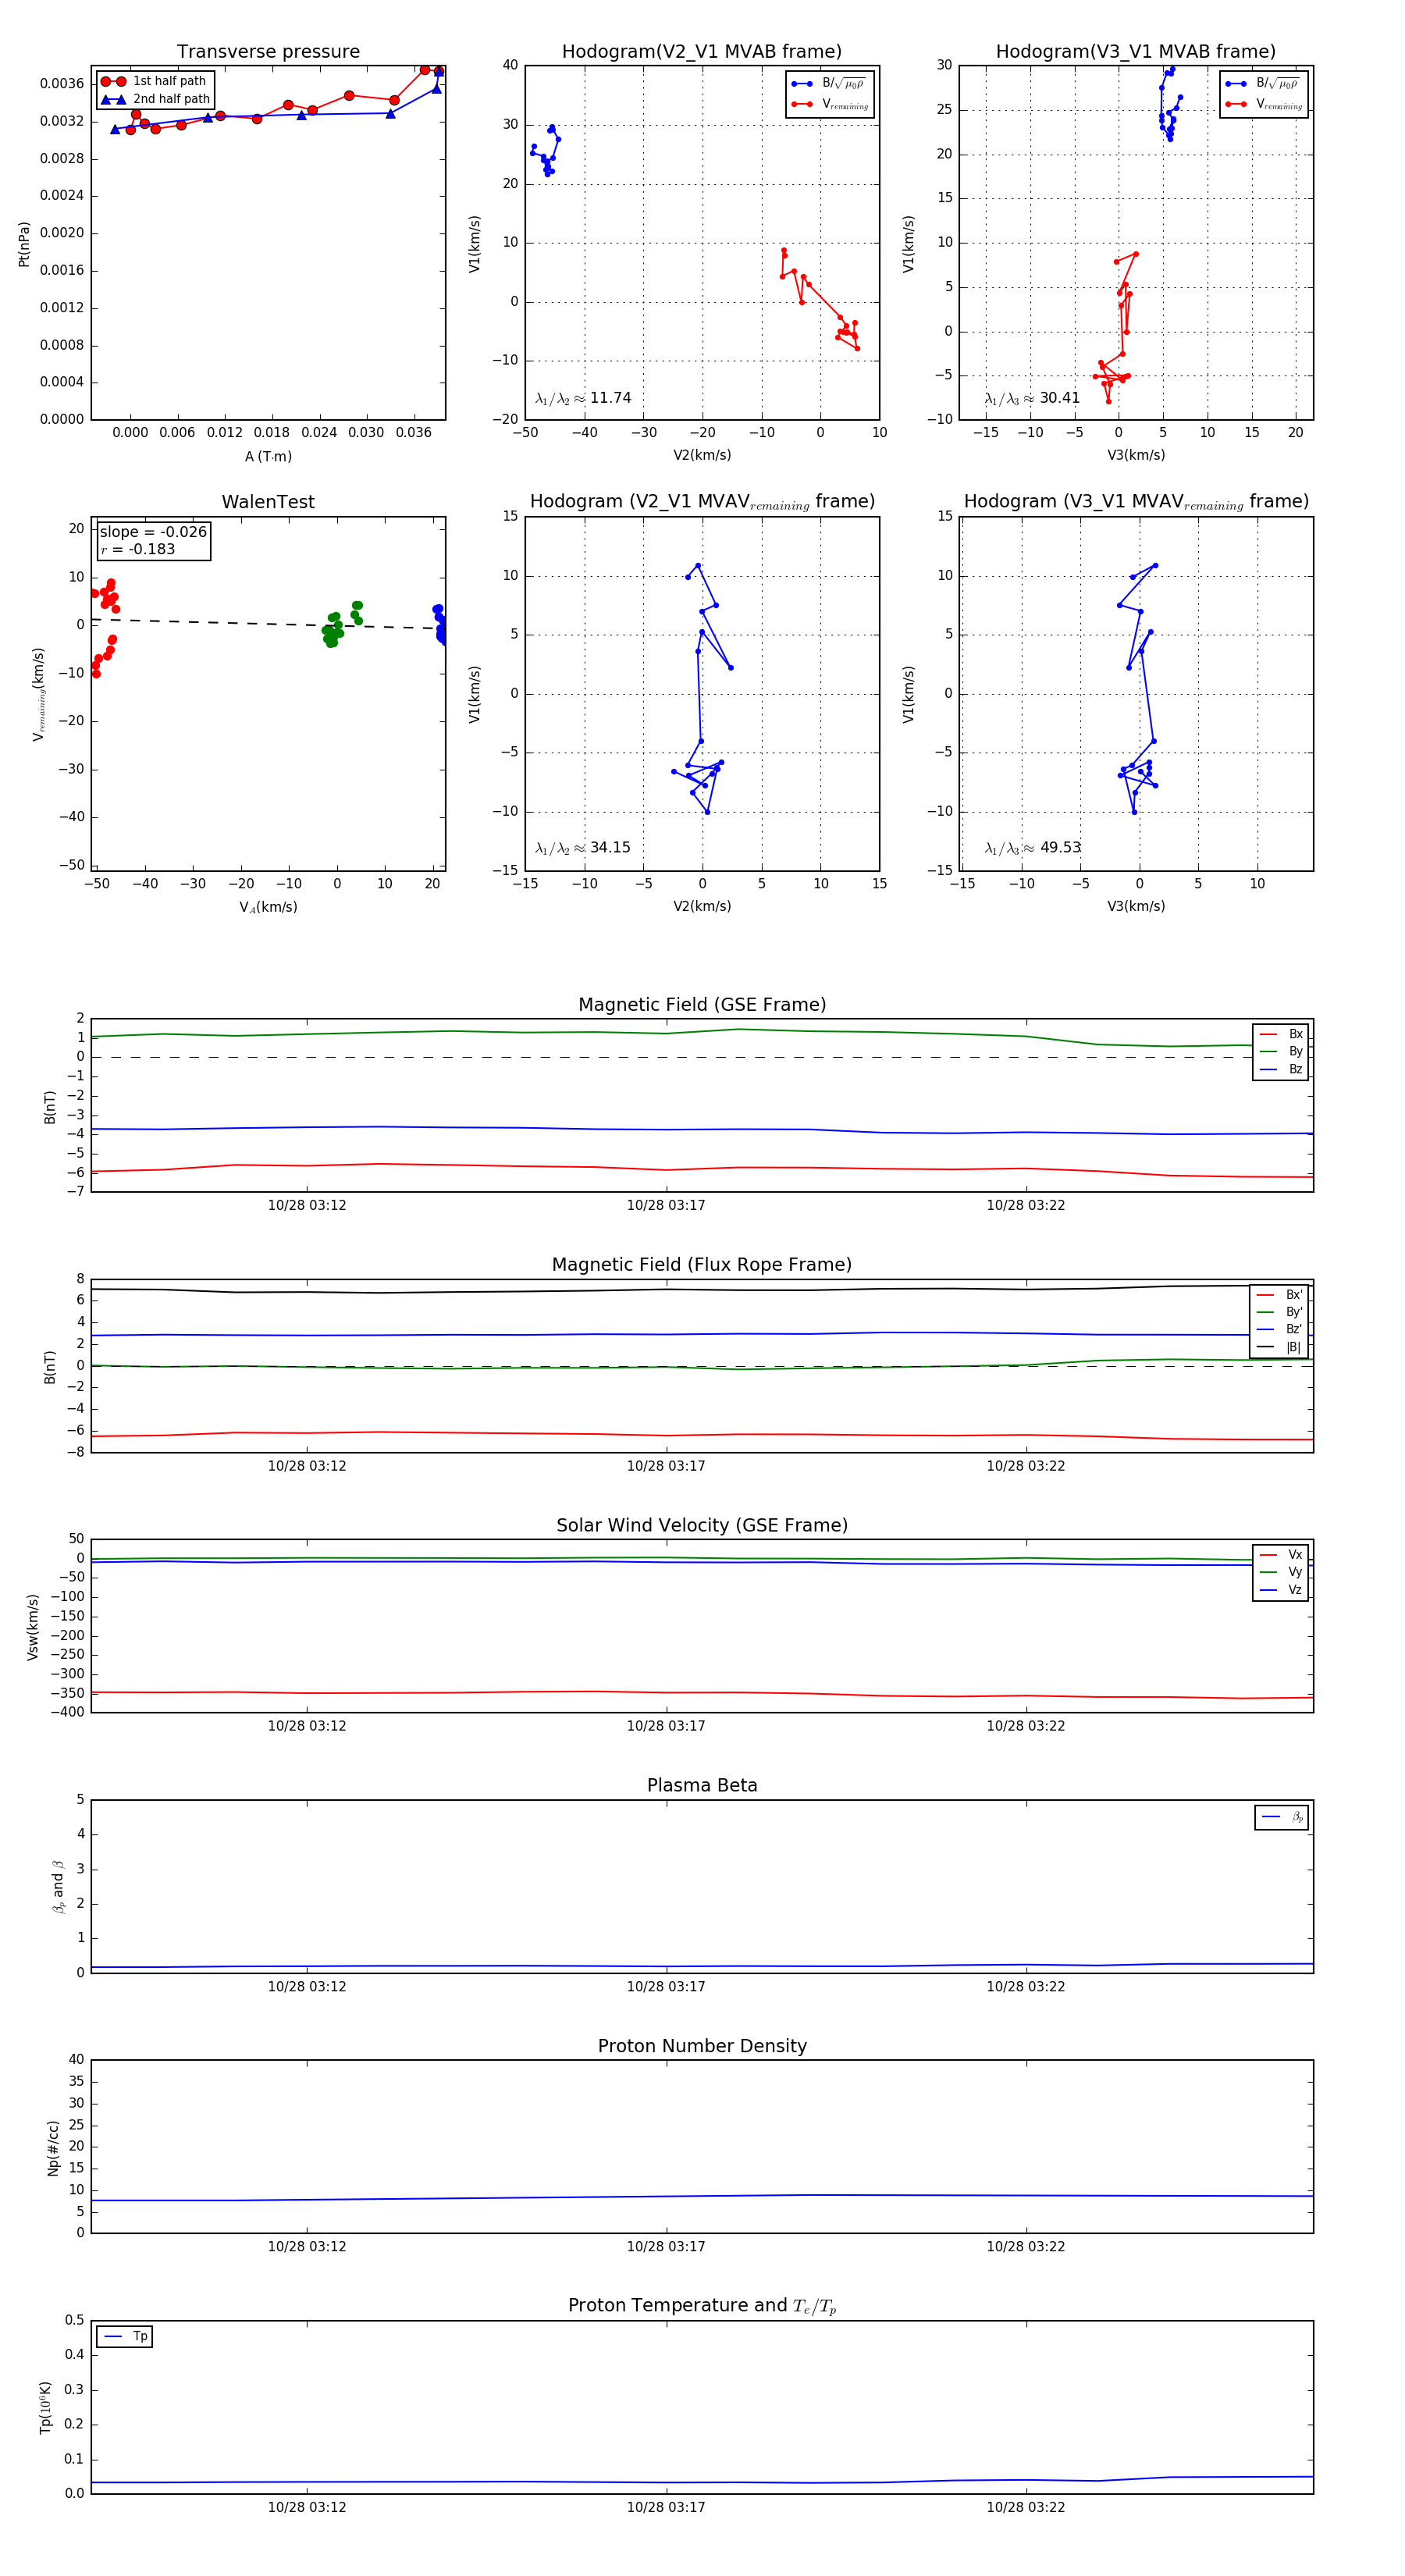Click the "Proton Temperature and Te/Tp" title
1405x2576 pixels.
[x=702, y=2306]
